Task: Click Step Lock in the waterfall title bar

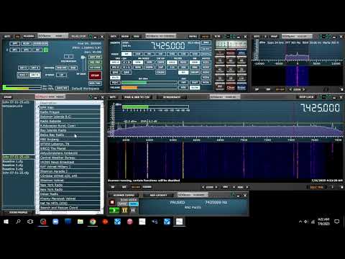Action: (x=306, y=97)
